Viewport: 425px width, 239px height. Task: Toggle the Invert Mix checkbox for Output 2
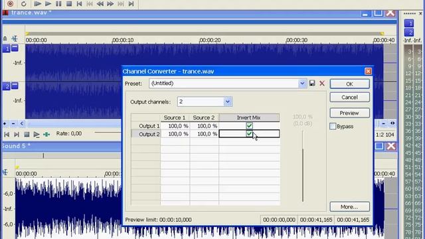[250, 133]
